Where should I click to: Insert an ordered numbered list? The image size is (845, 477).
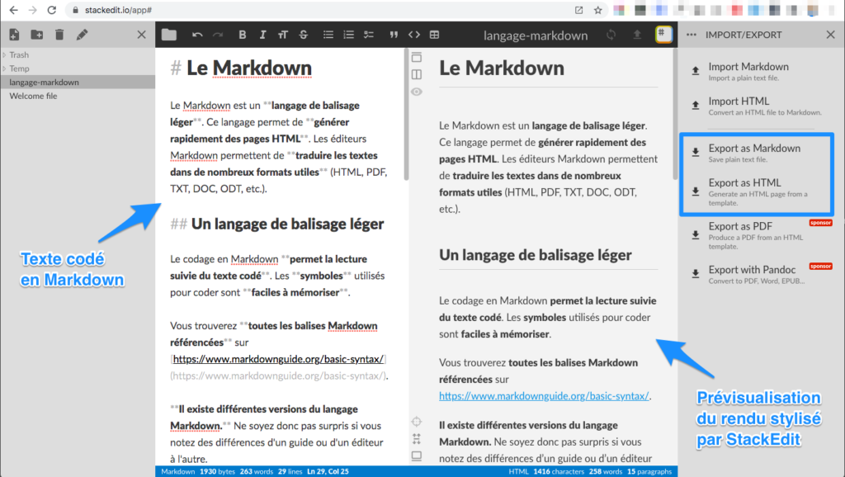click(x=349, y=35)
